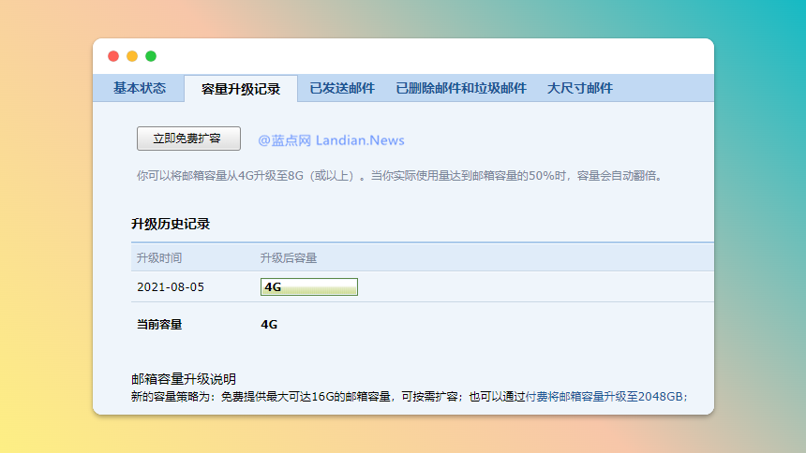This screenshot has height=453, width=806.
Task: Switch to the 基本状态 tab
Action: click(x=140, y=88)
